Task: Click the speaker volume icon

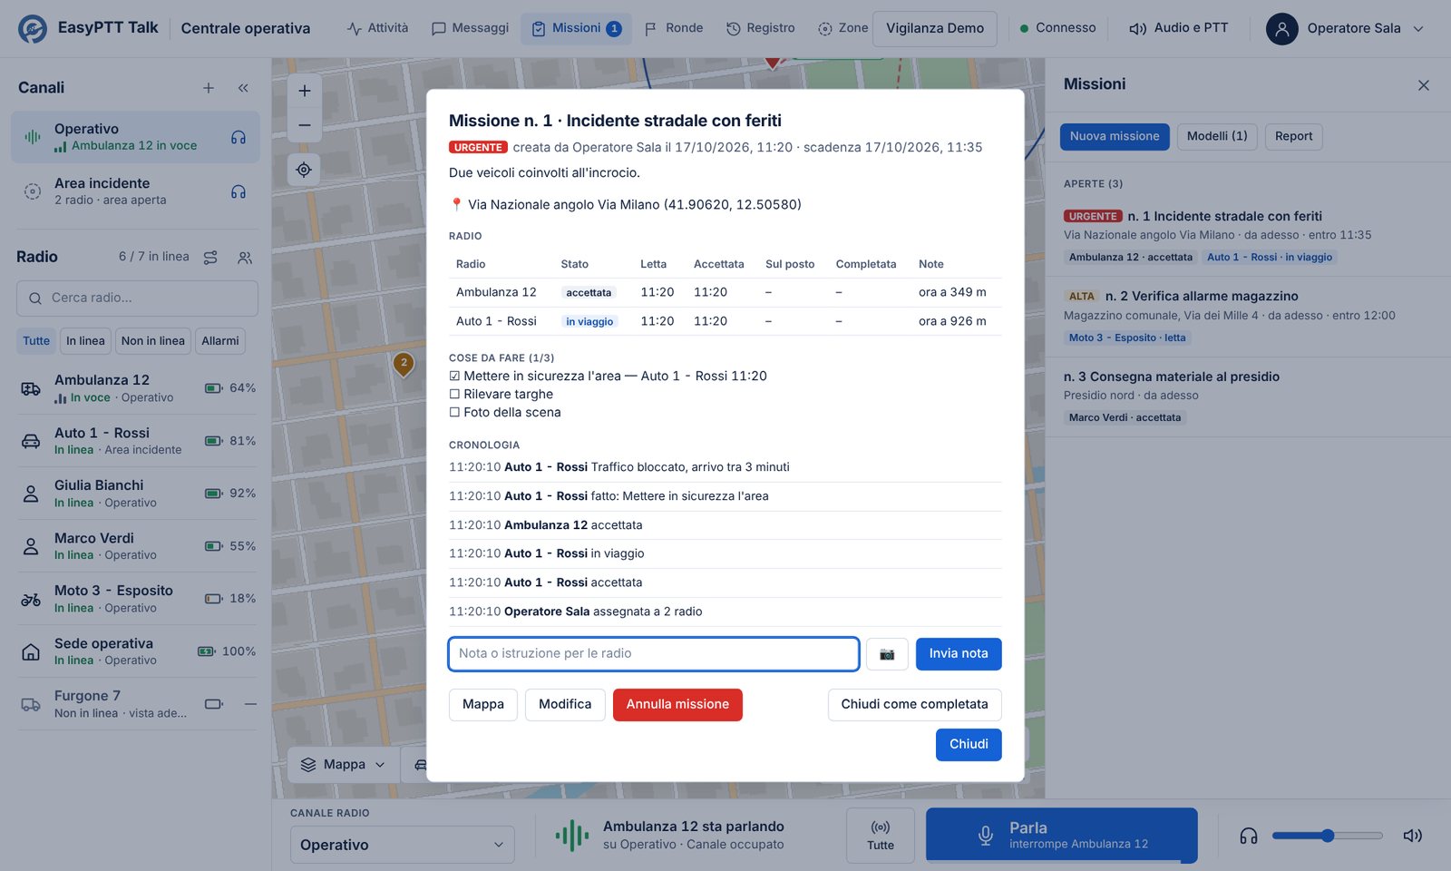Action: click(x=1413, y=836)
